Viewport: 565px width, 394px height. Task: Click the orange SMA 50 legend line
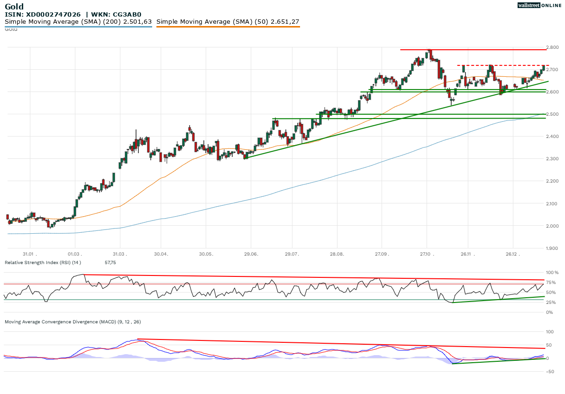click(228, 27)
